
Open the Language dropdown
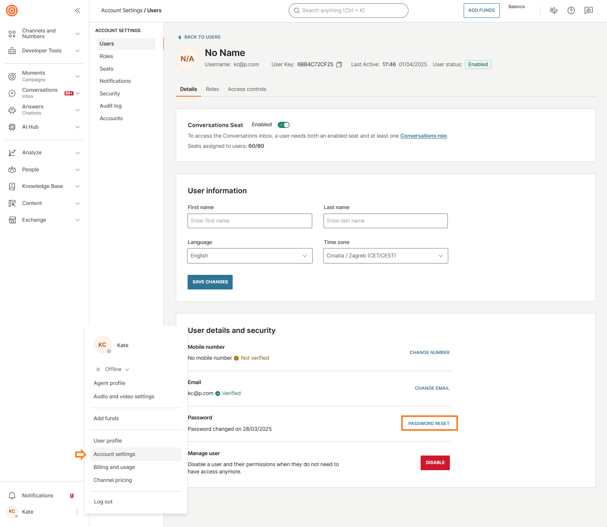[250, 256]
